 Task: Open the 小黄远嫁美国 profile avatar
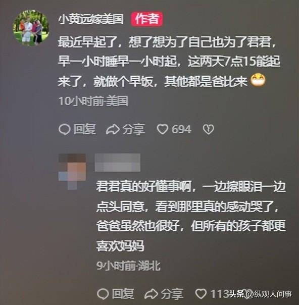pyautogui.click(x=31, y=28)
